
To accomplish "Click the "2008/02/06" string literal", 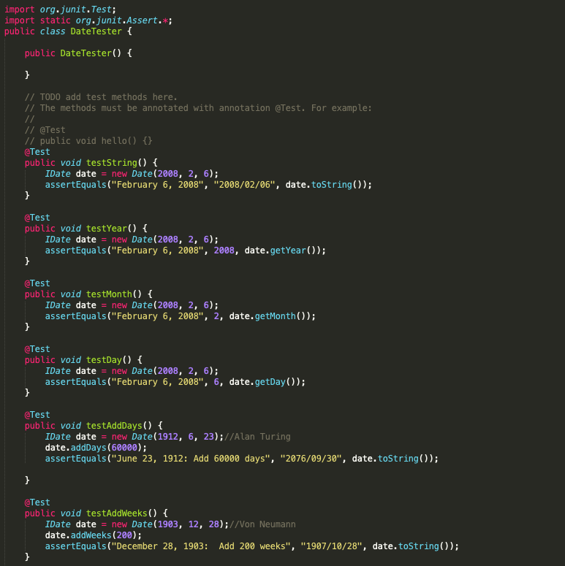I will [244, 185].
